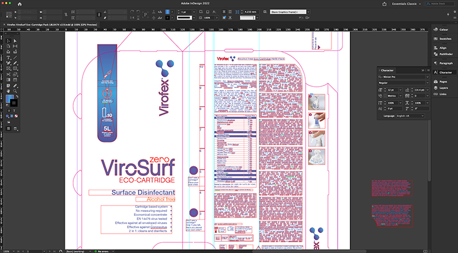
Task: Open the fx effects button
Action: tap(214, 12)
